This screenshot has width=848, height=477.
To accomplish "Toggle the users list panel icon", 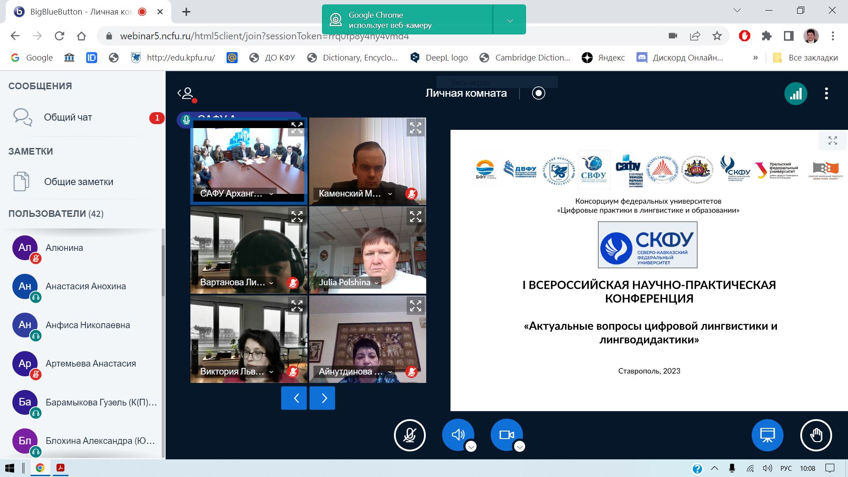I will point(187,94).
